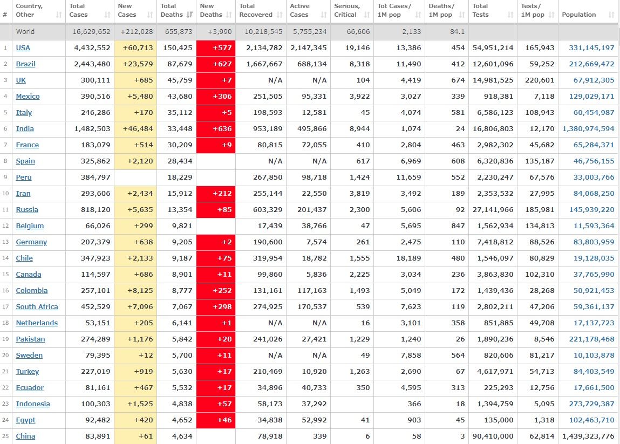
Task: Open the Brazil country link
Action: tap(25, 64)
